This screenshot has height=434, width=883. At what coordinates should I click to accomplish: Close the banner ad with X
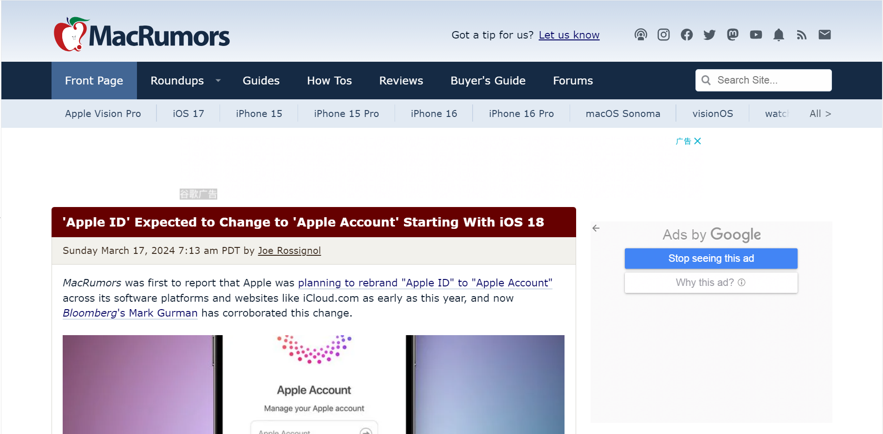point(697,141)
